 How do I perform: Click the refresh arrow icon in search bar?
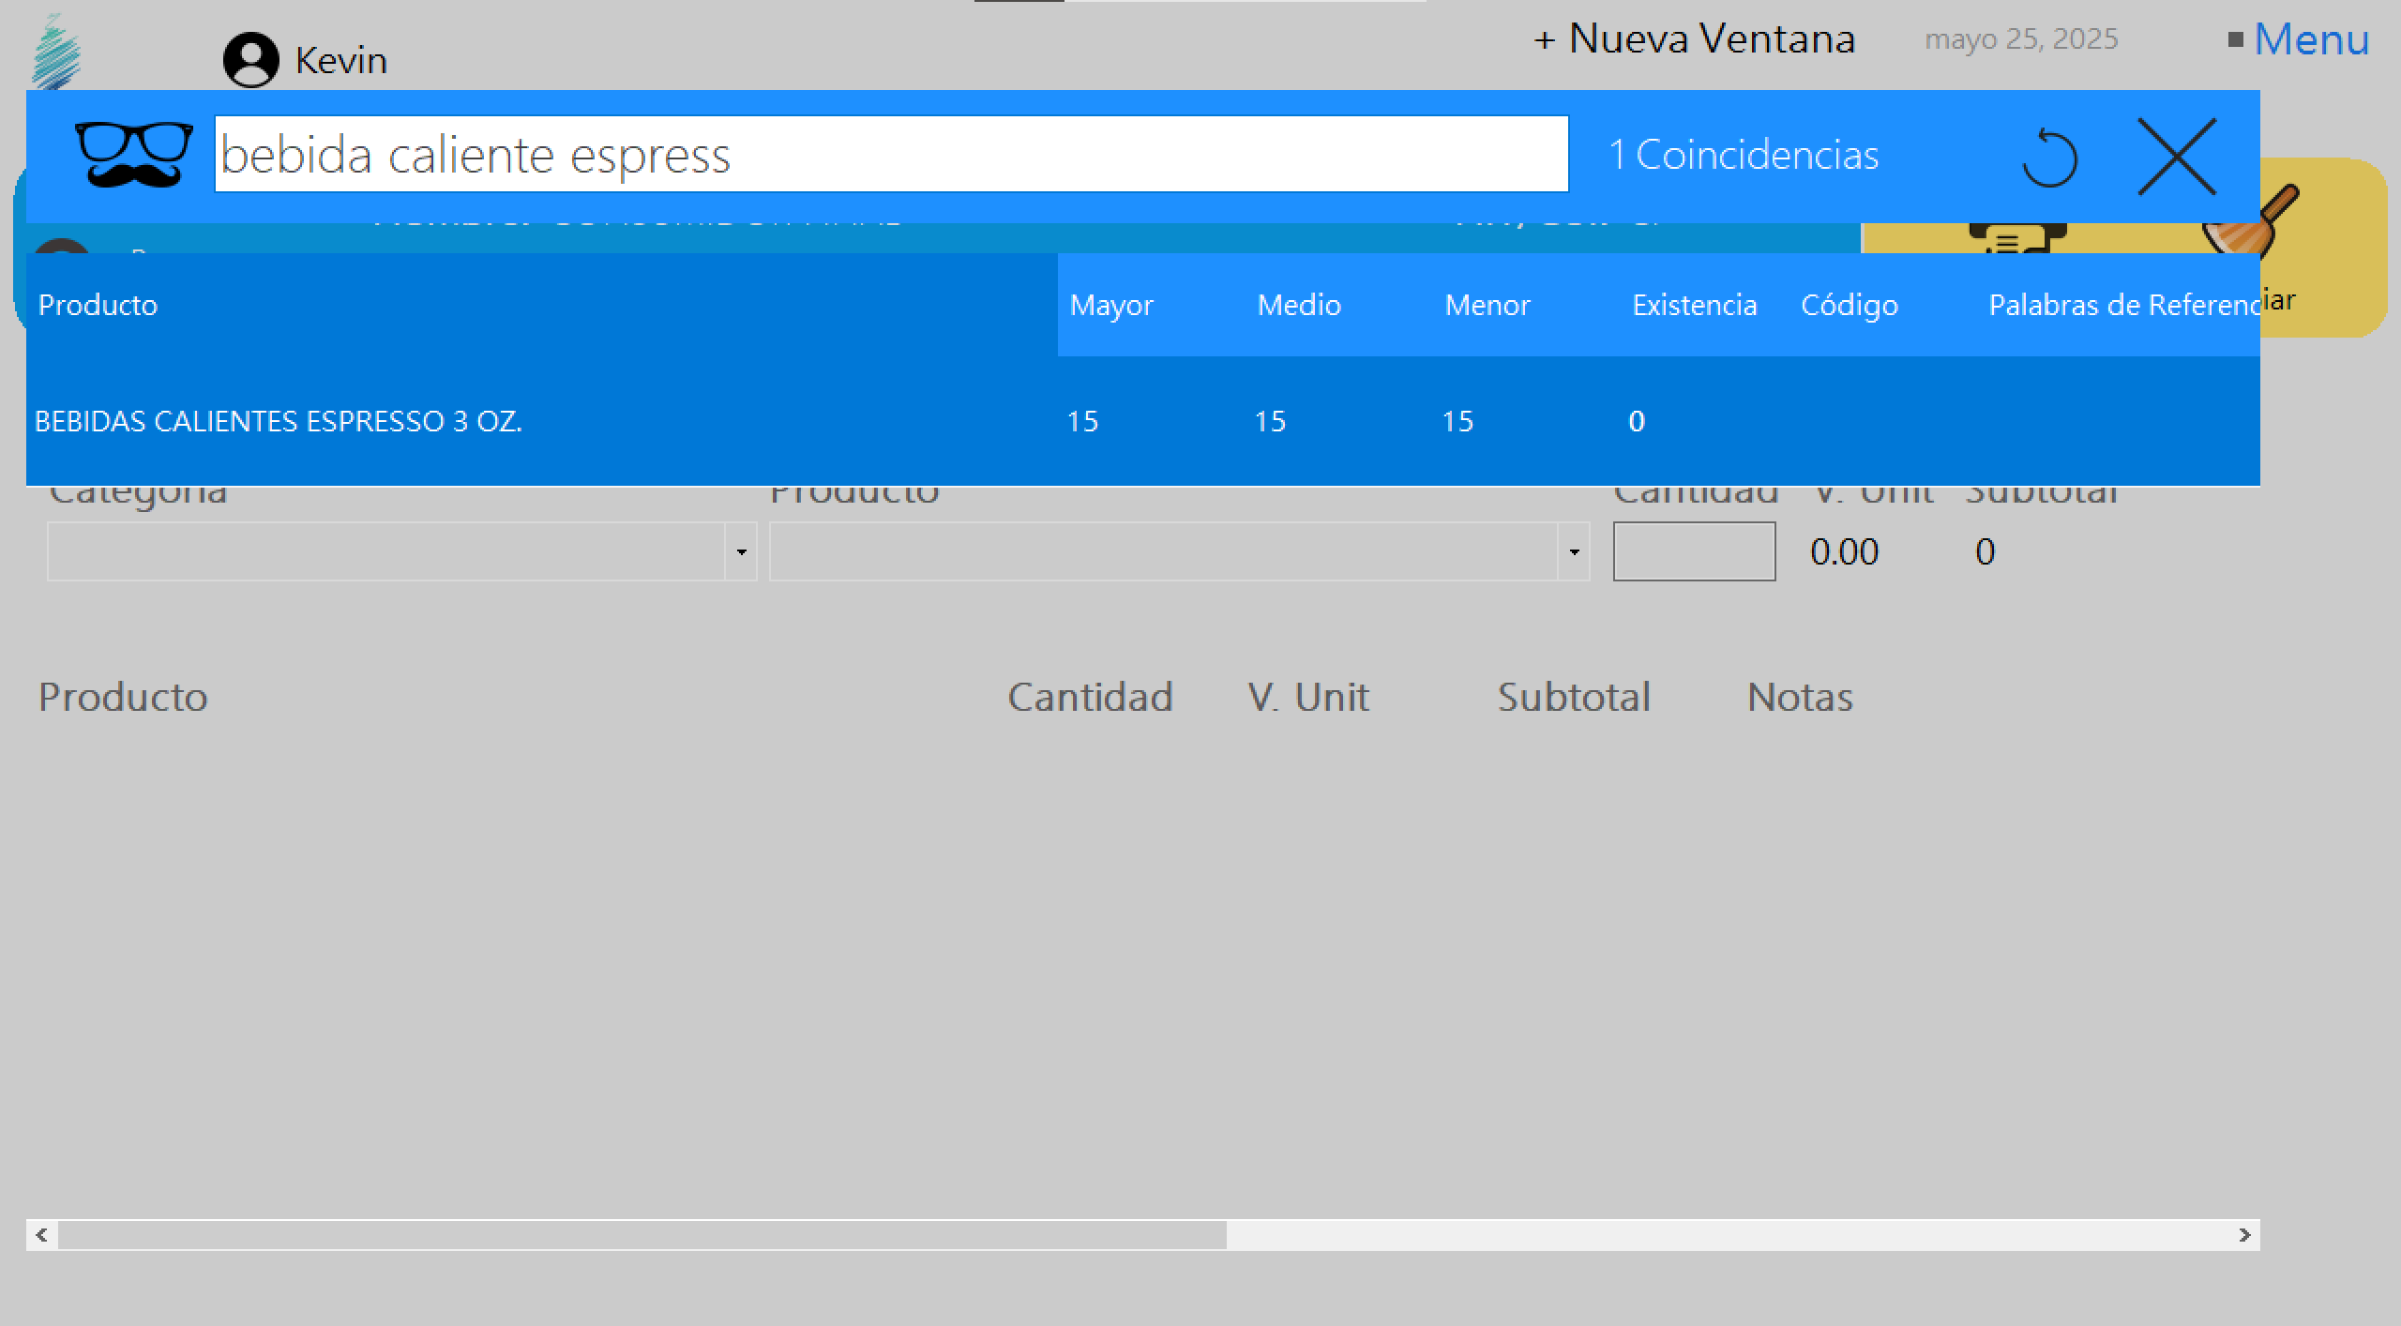click(x=2049, y=158)
